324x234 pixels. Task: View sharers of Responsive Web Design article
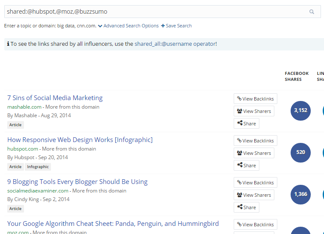click(254, 153)
